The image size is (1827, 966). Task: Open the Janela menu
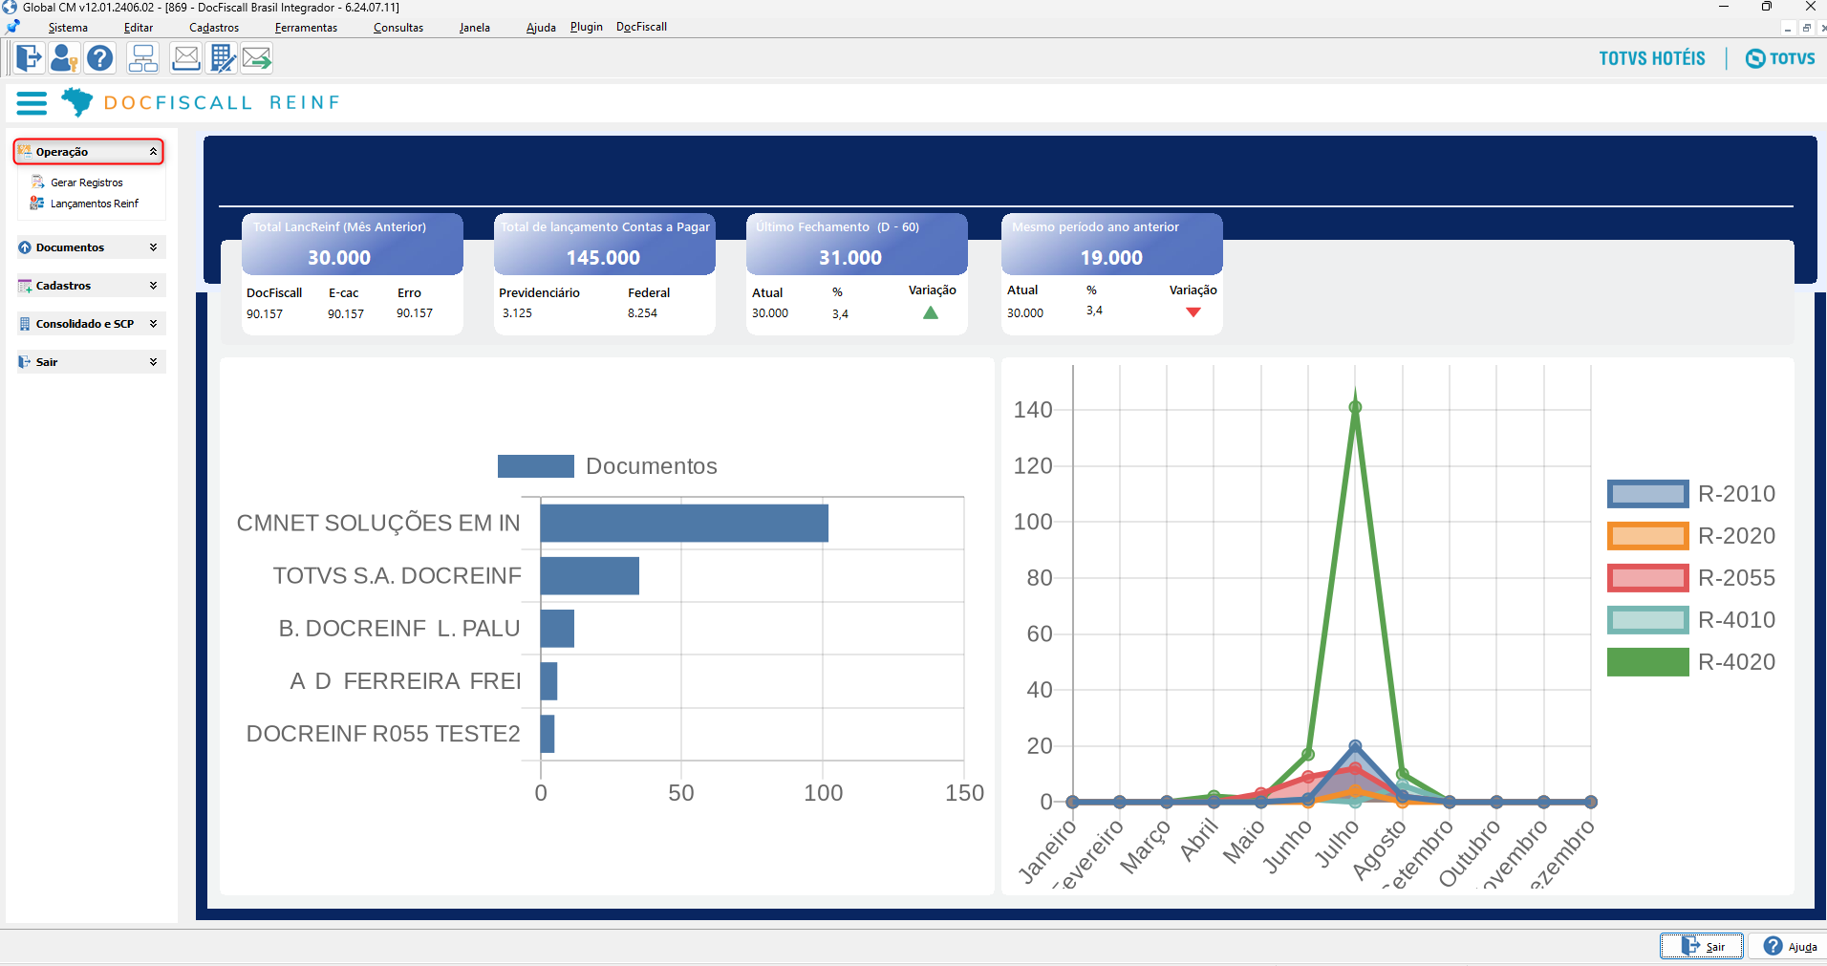pyautogui.click(x=475, y=28)
